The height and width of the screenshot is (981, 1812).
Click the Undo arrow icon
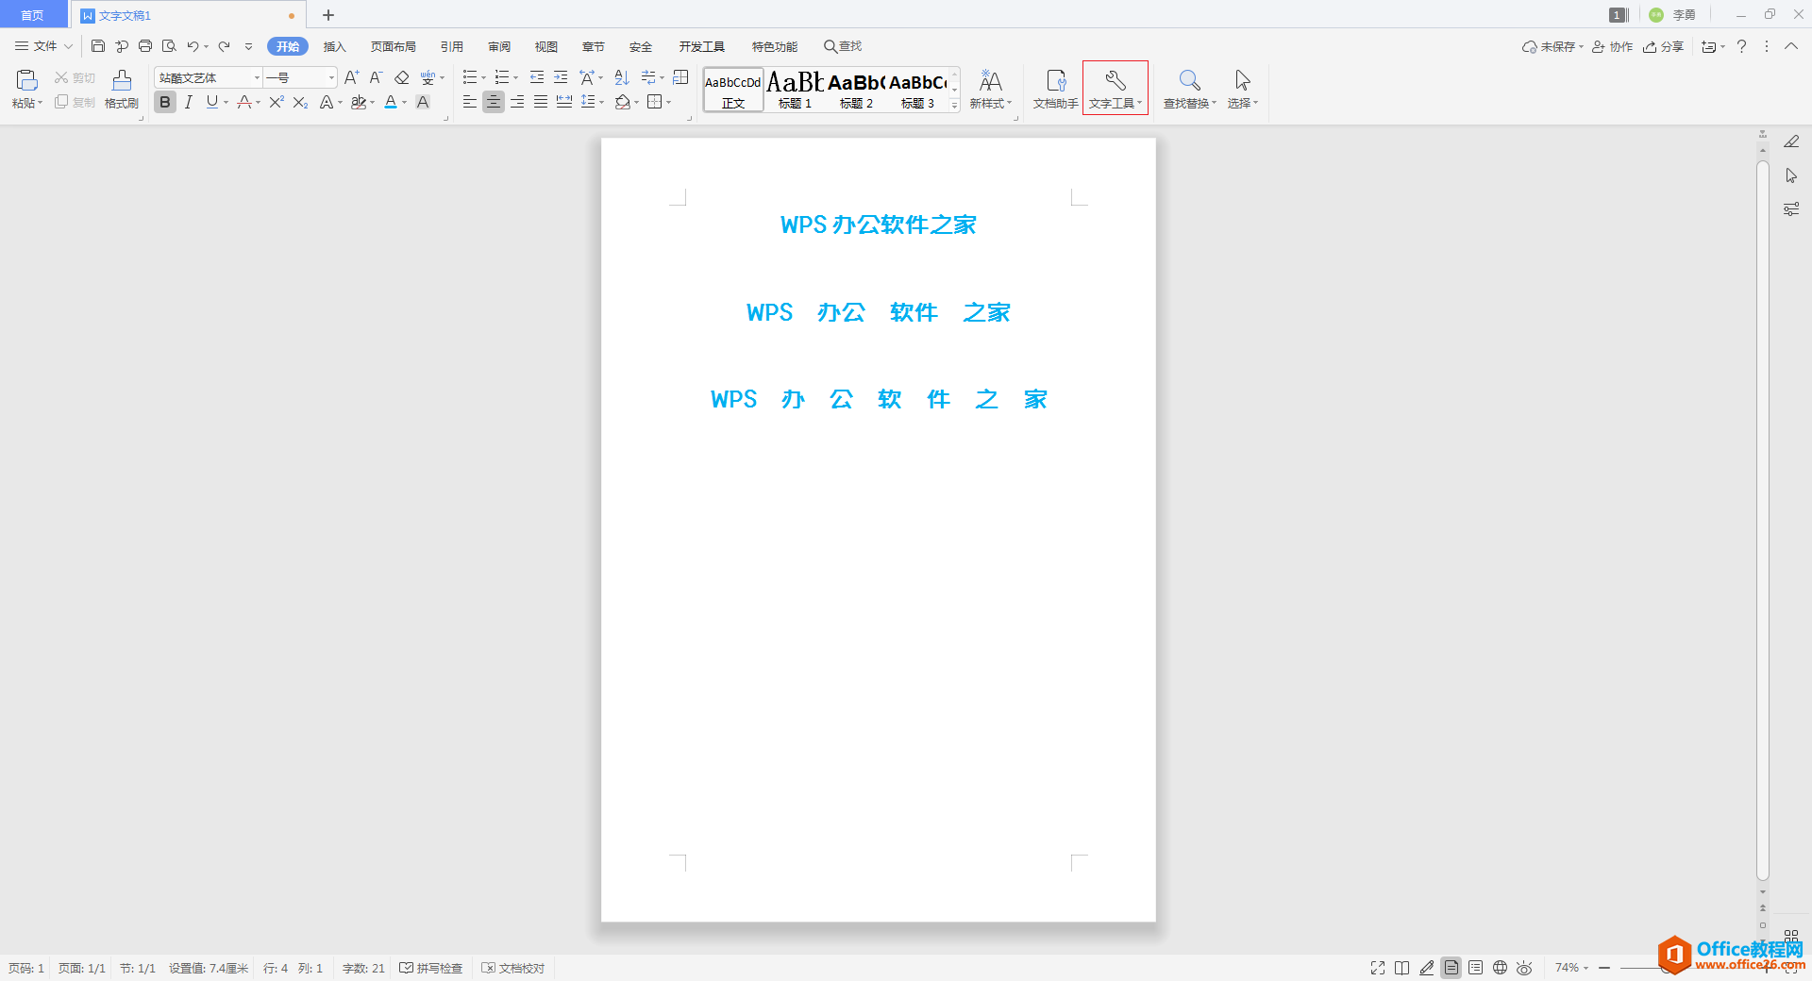(193, 46)
